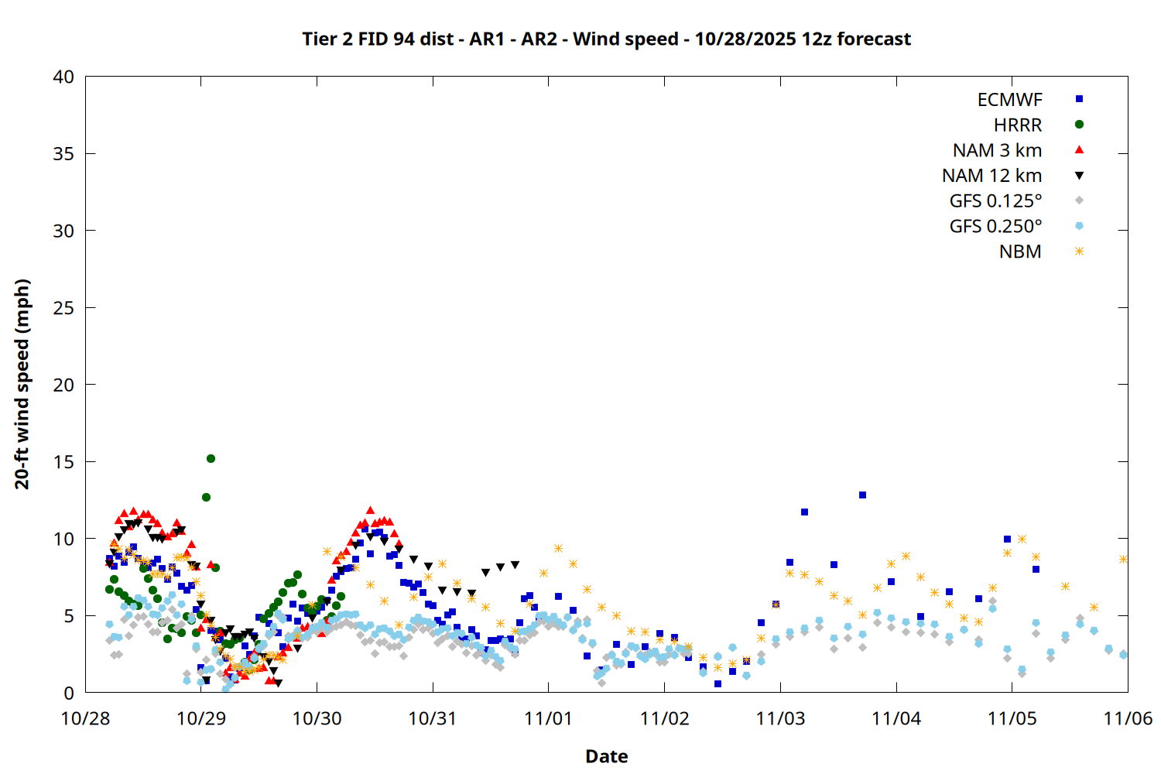
Task: Click the NBM orange asterisk legend marker
Action: pyautogui.click(x=1079, y=252)
